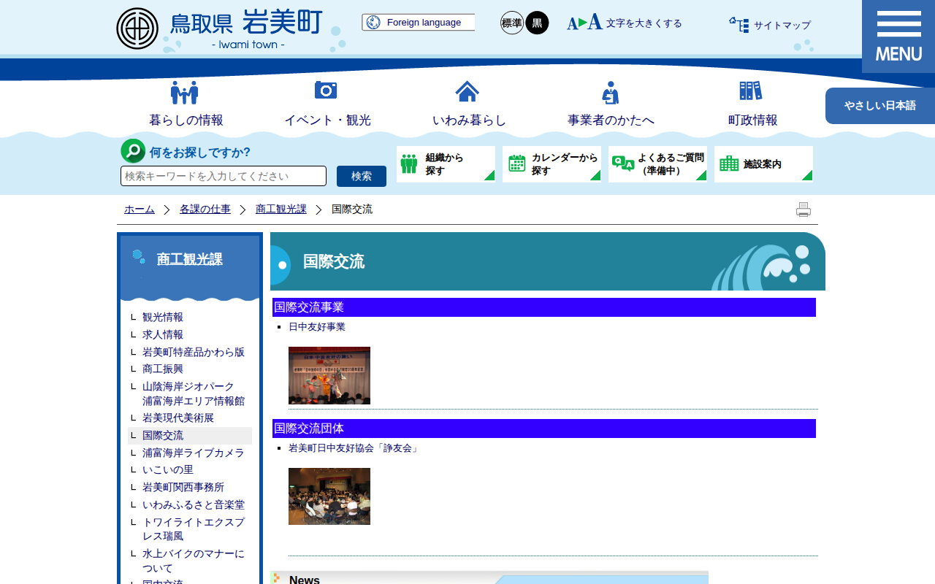Open 商工観光課 sidebar heading link

[x=190, y=259]
